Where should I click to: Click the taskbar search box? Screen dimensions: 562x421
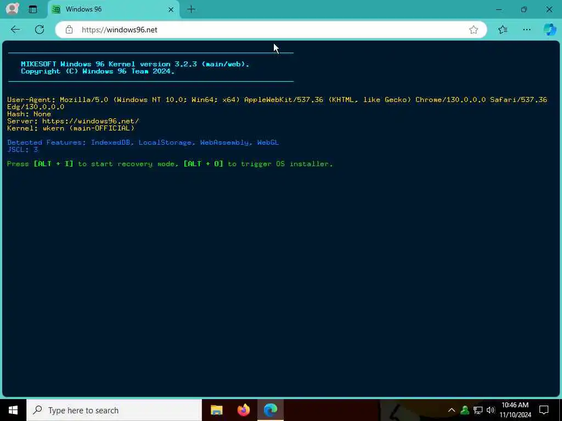pyautogui.click(x=114, y=410)
